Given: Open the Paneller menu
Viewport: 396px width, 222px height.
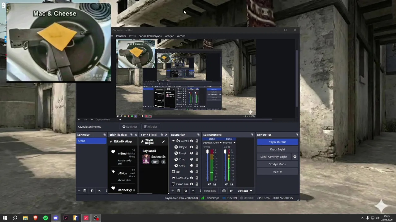Looking at the screenshot, I should [x=121, y=36].
